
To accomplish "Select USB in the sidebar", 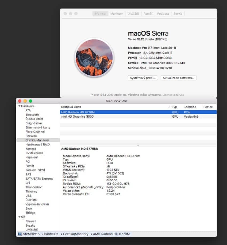I will (28, 196).
